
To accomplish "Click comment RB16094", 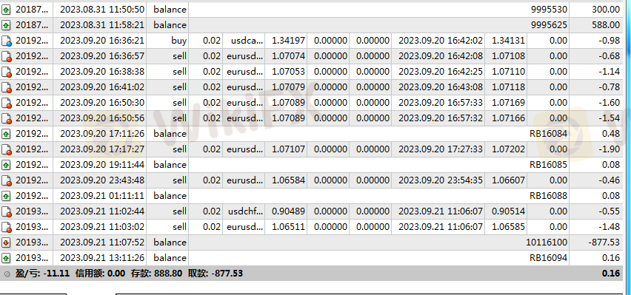I will pyautogui.click(x=548, y=257).
